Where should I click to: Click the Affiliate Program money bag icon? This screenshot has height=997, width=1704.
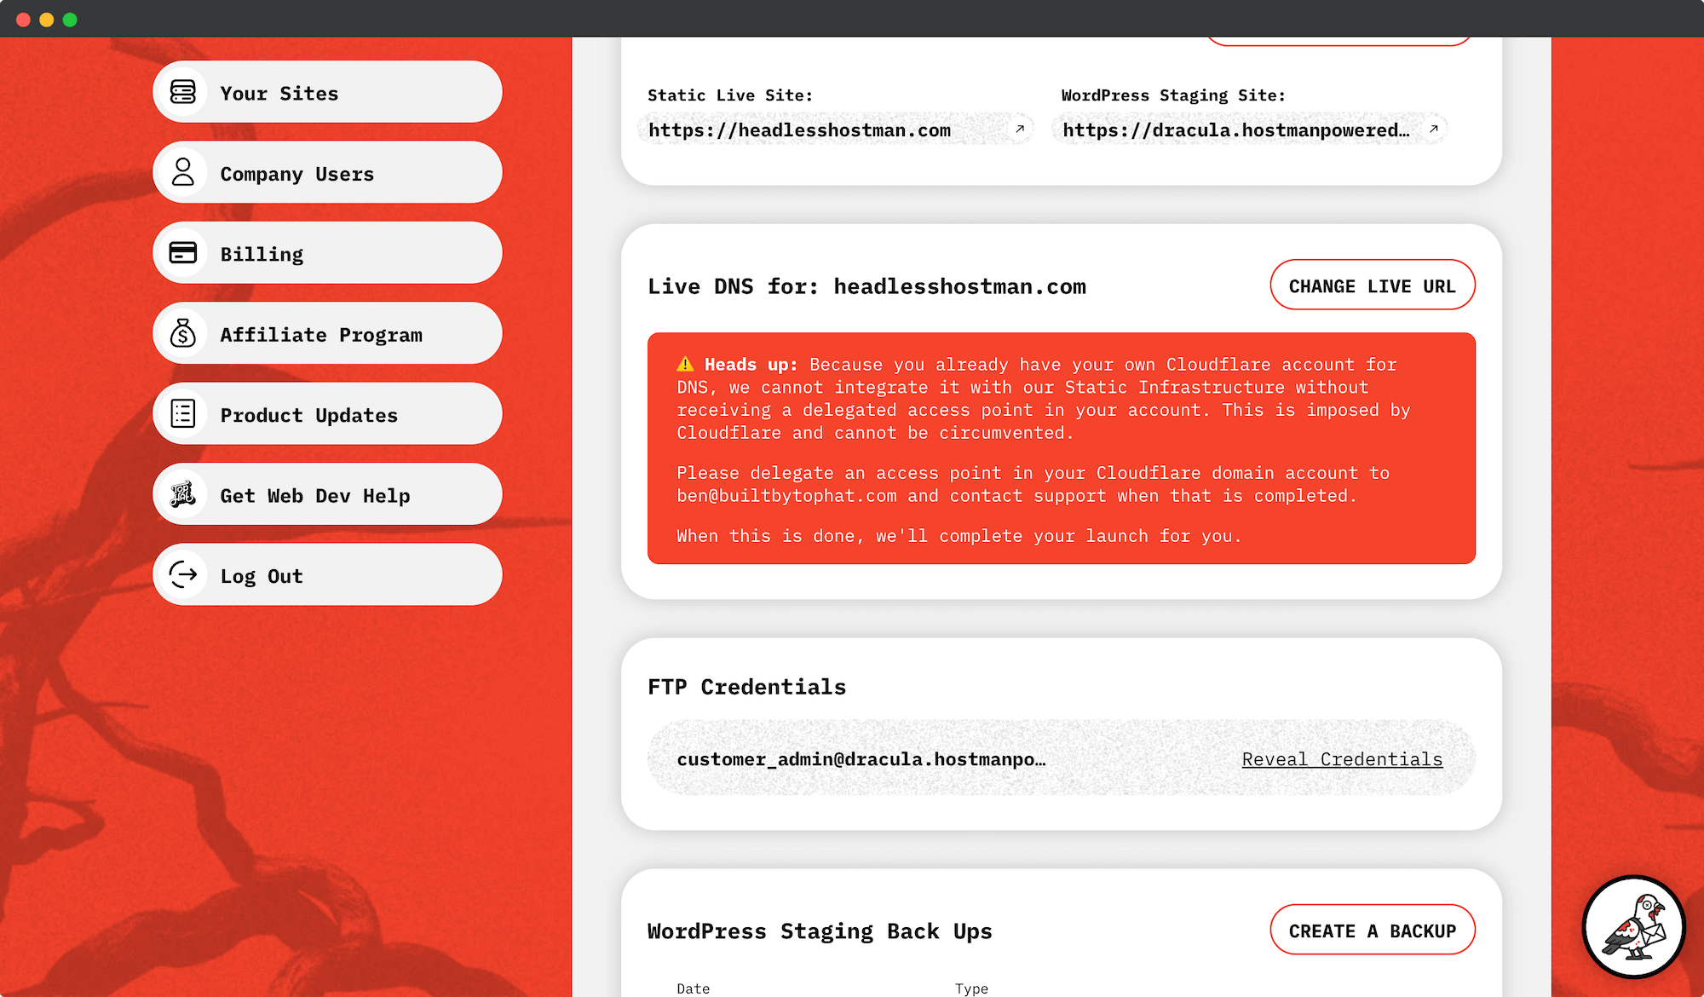182,333
